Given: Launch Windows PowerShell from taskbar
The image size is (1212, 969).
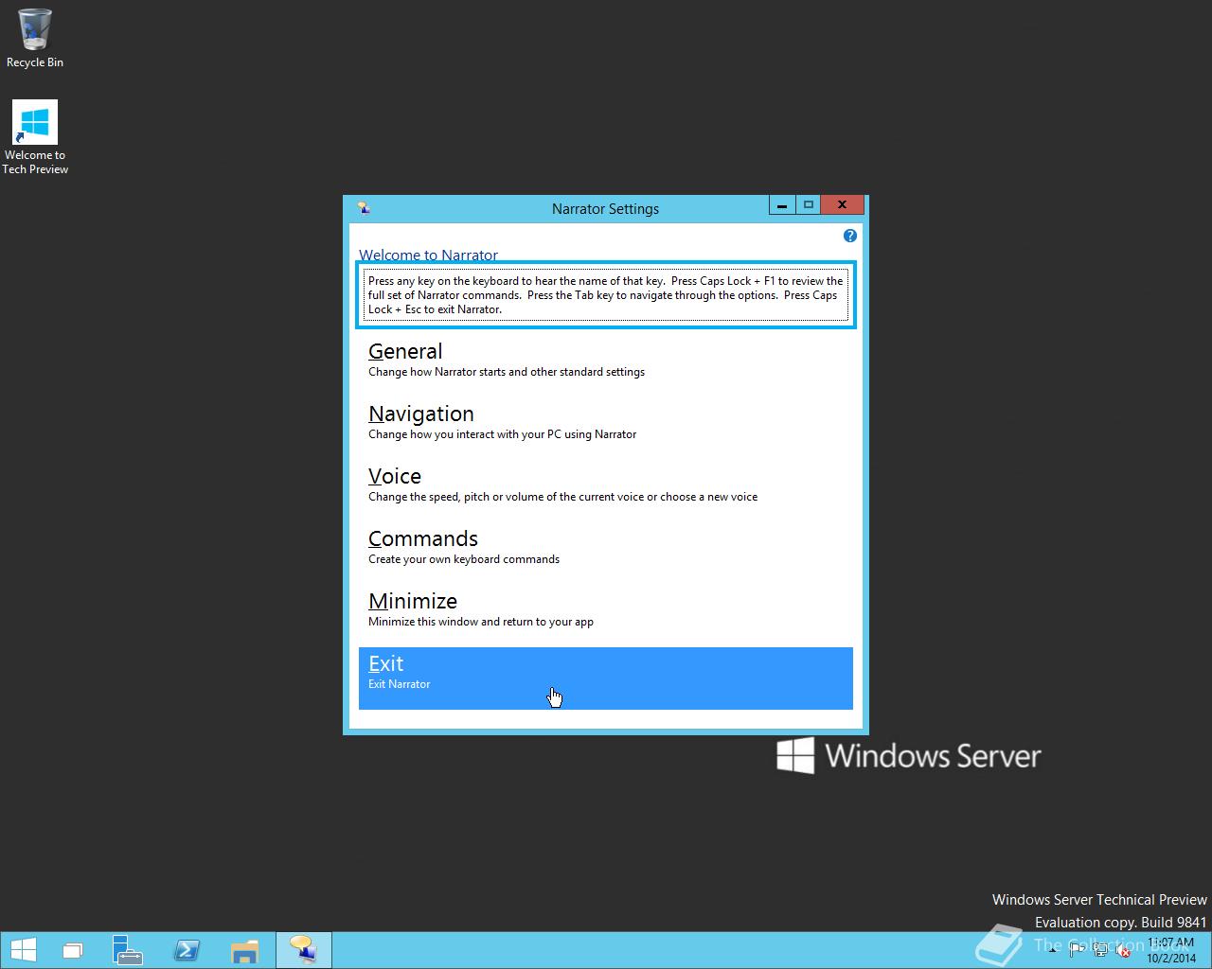Looking at the screenshot, I should click(x=187, y=951).
